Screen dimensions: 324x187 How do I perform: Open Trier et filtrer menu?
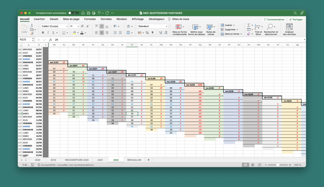(x=258, y=29)
